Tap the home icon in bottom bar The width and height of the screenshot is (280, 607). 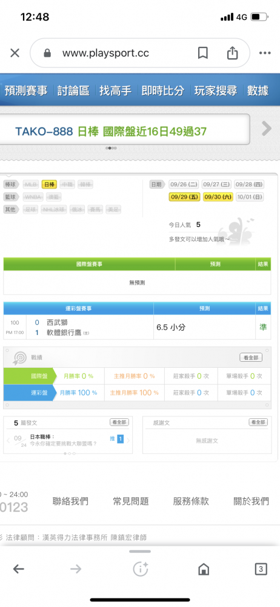click(204, 569)
